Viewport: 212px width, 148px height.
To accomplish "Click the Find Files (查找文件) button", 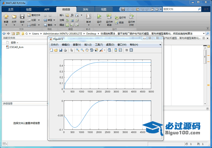I will pos(34,15).
